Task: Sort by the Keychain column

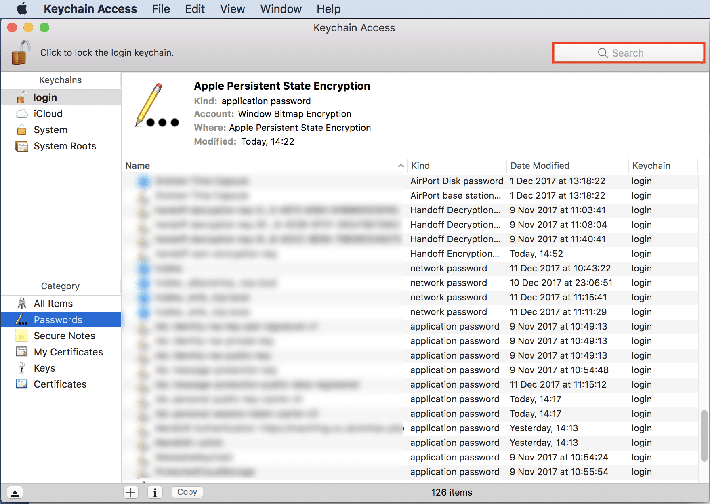Action: pos(663,166)
